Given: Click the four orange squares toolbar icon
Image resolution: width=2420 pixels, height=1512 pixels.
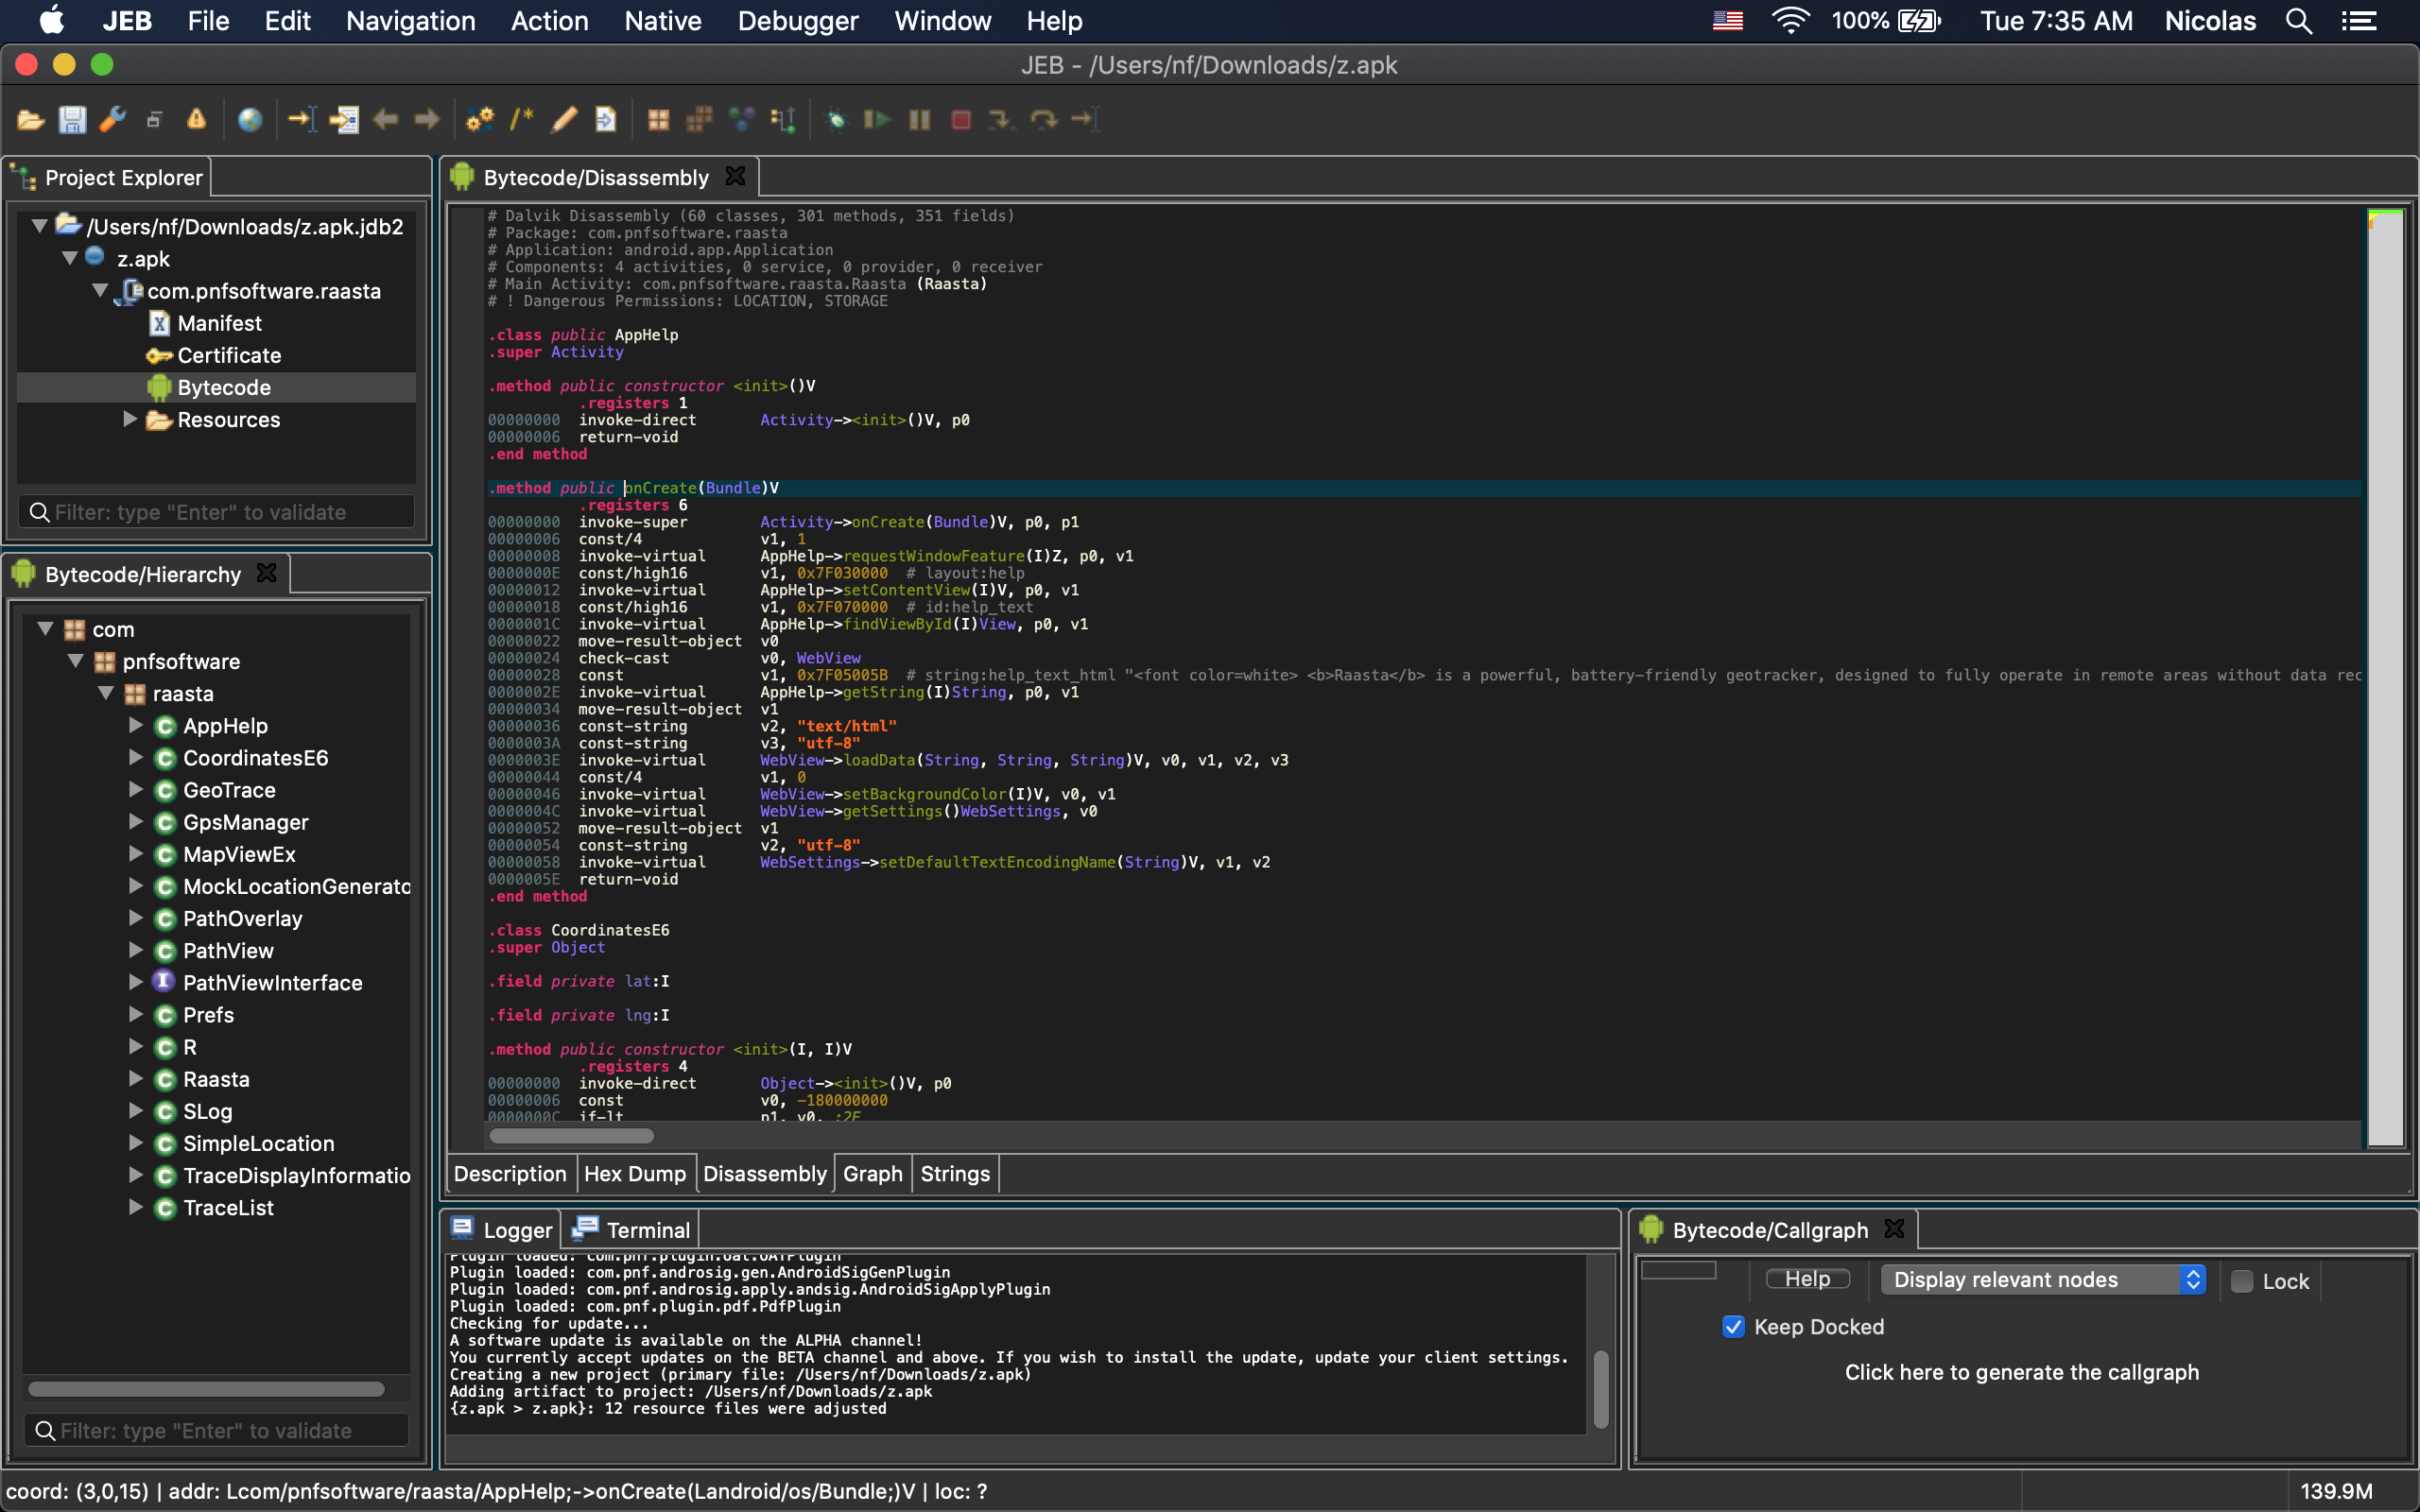Looking at the screenshot, I should (x=658, y=120).
